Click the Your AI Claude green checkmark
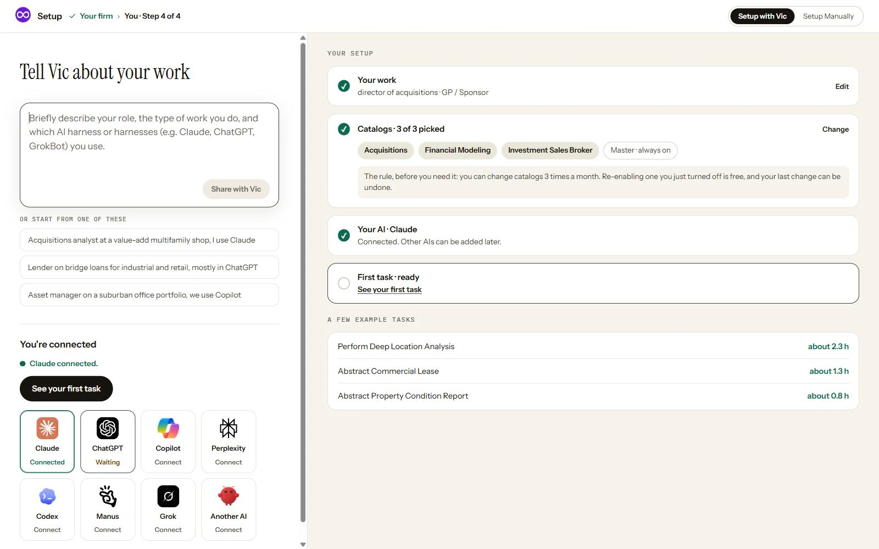The image size is (879, 549). (344, 236)
